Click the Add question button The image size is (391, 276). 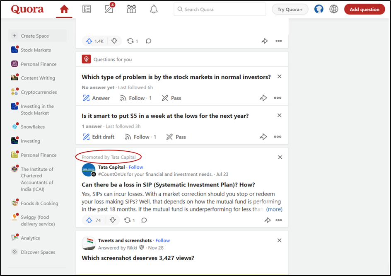(x=364, y=10)
